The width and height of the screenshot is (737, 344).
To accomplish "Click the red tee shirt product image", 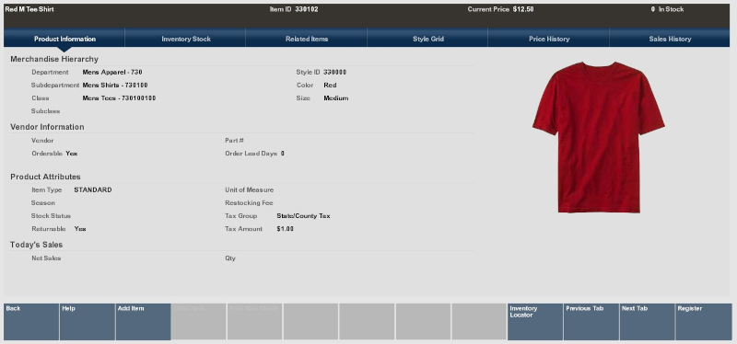I will click(x=598, y=137).
